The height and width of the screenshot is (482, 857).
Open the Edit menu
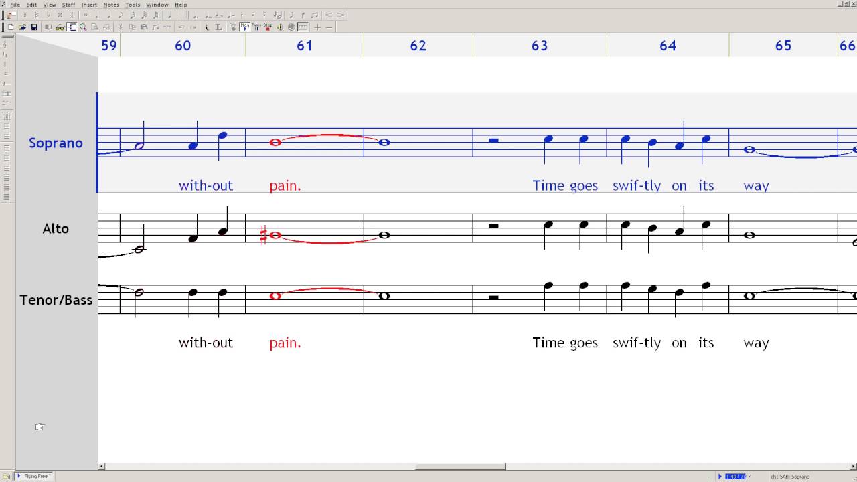[31, 5]
